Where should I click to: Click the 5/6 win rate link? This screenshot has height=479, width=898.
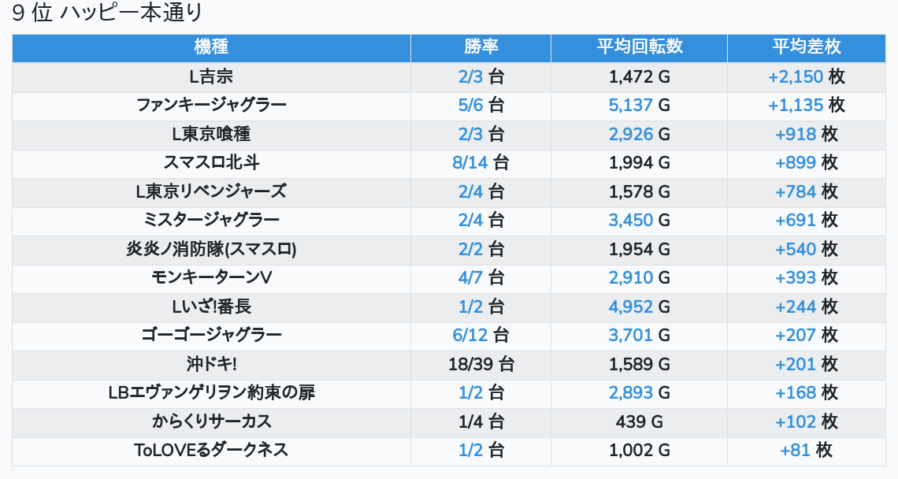[x=470, y=106]
